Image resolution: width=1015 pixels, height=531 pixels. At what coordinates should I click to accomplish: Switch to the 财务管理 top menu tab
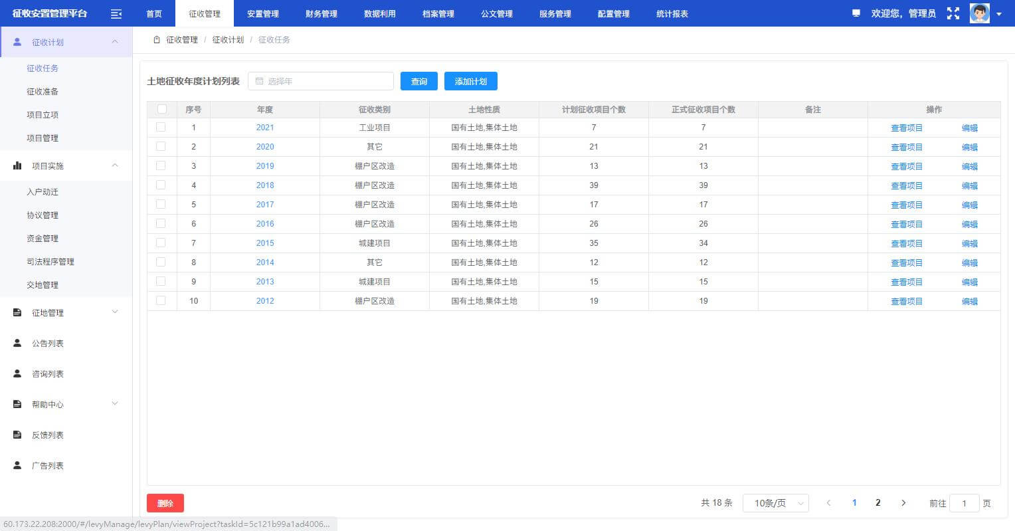(x=322, y=13)
